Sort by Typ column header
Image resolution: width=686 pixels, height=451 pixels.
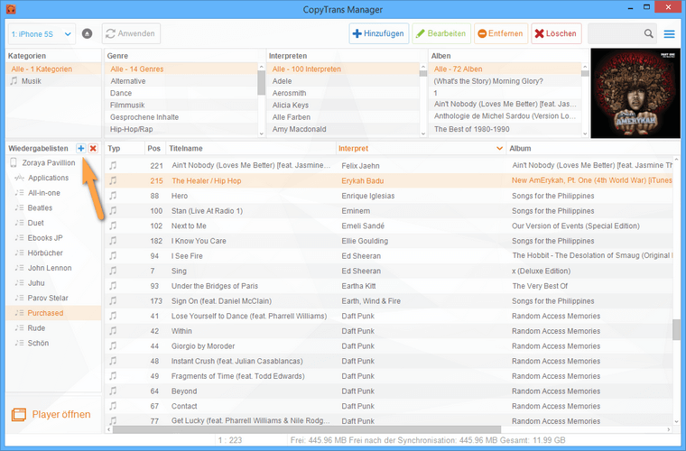click(x=125, y=149)
